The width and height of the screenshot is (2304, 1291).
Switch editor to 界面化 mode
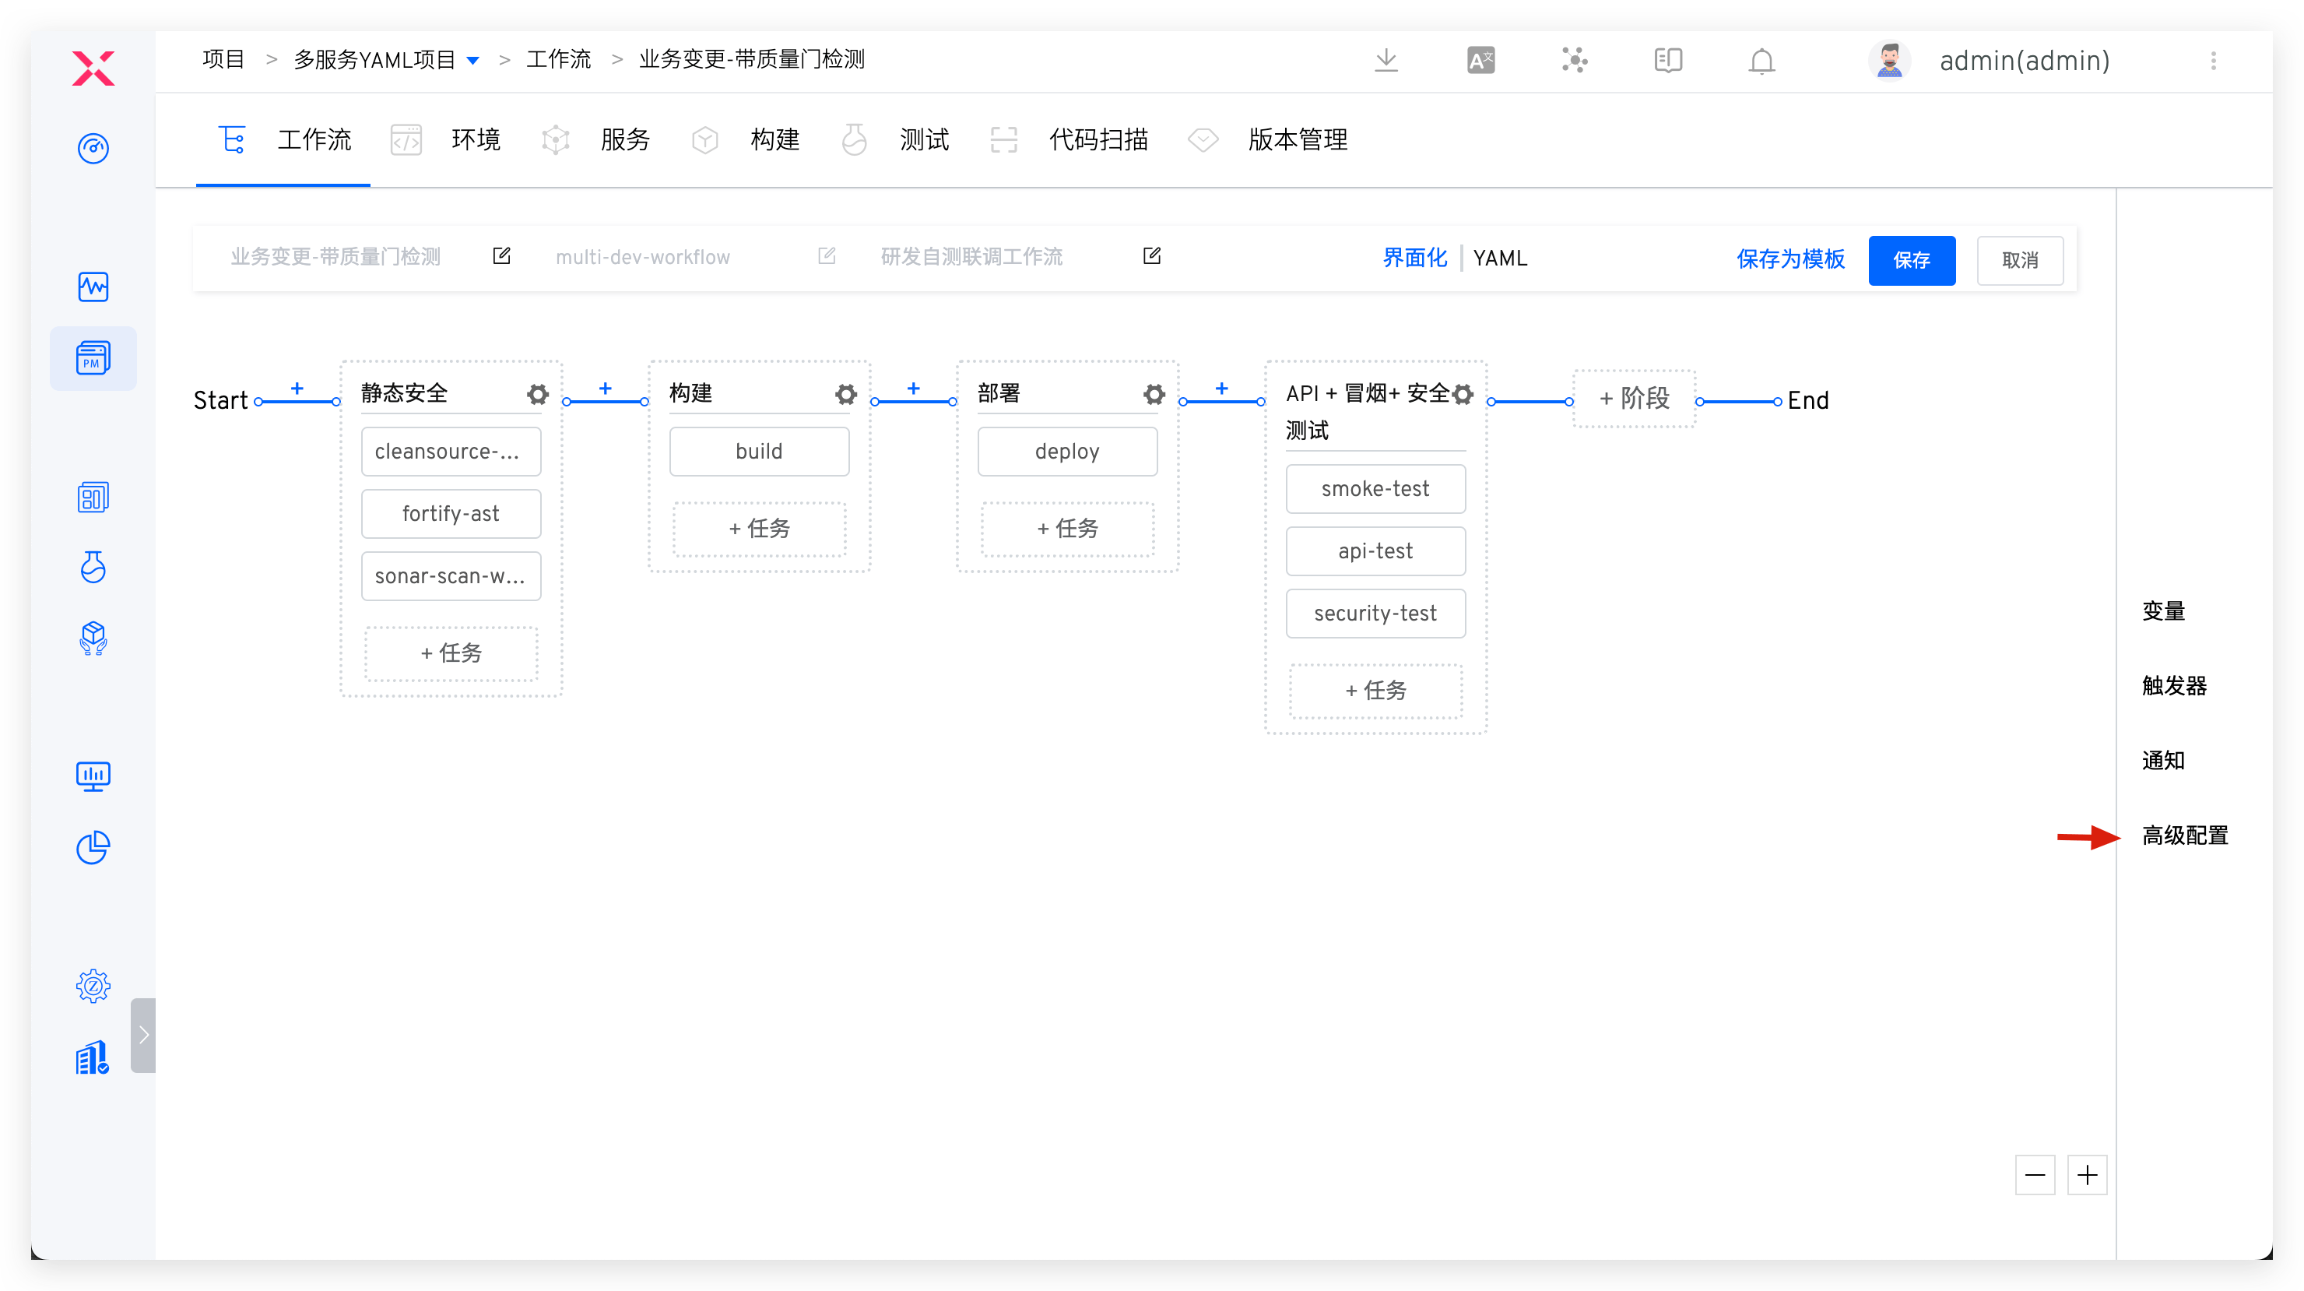pyautogui.click(x=1414, y=259)
